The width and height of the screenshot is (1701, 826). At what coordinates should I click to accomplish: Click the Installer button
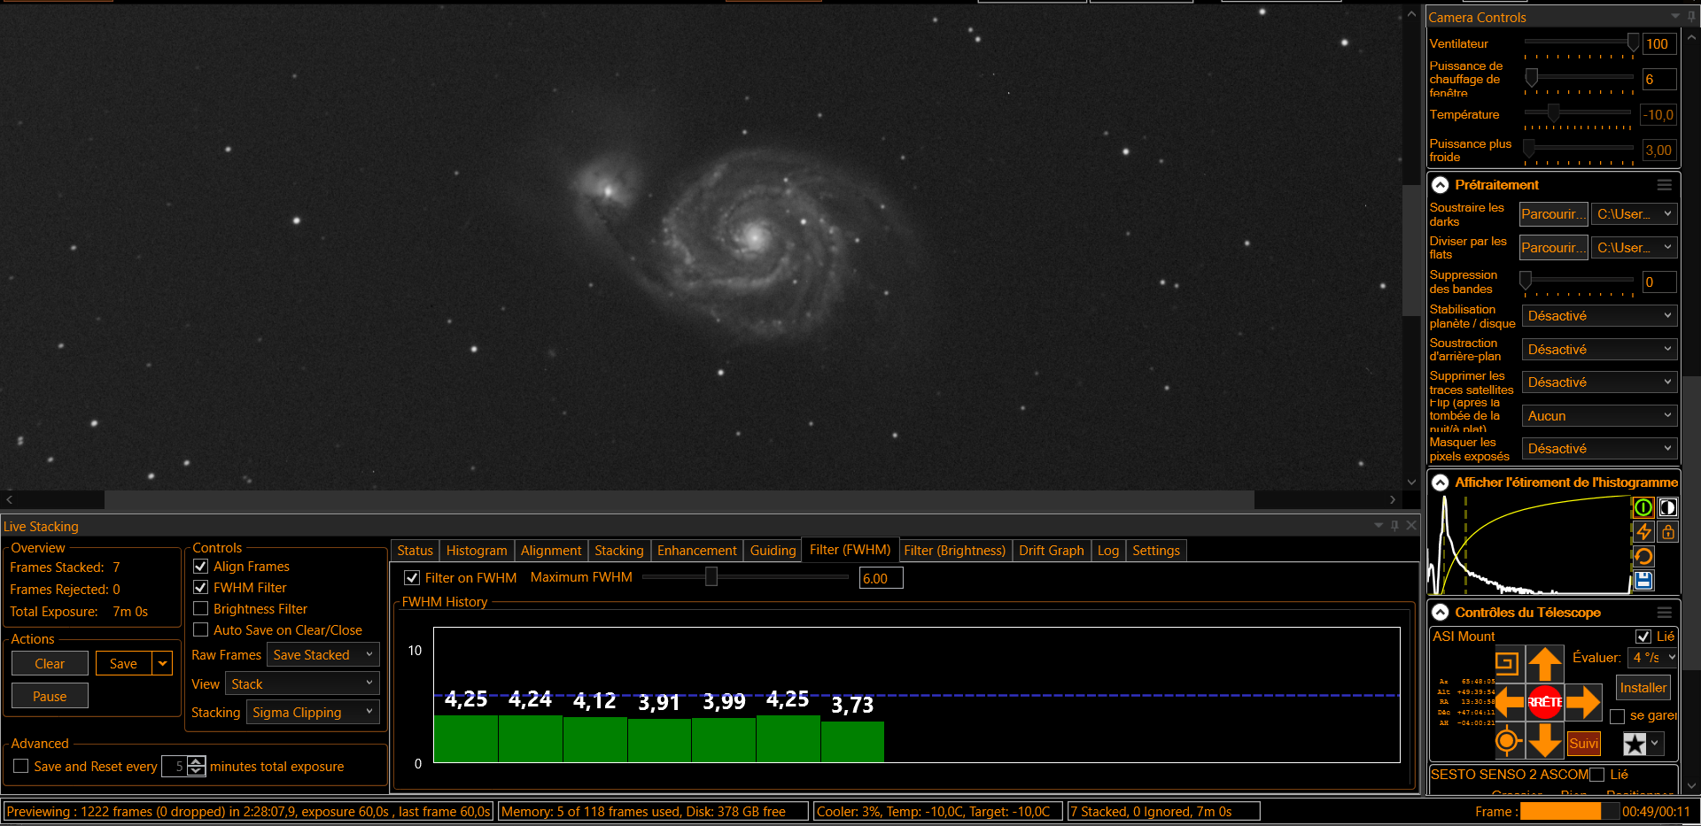[1643, 688]
